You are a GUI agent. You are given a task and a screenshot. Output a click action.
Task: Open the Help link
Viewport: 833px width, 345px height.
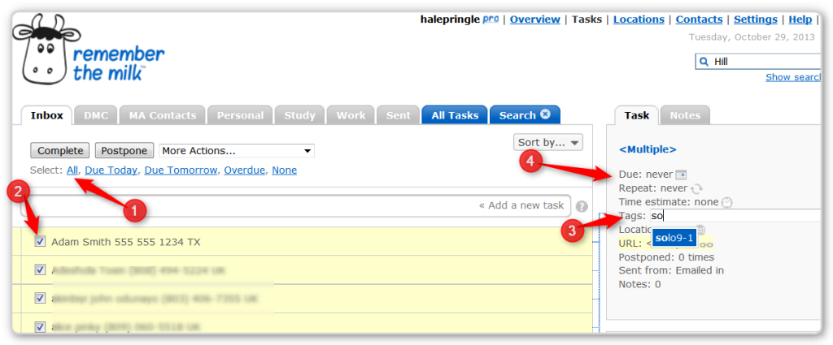point(800,19)
